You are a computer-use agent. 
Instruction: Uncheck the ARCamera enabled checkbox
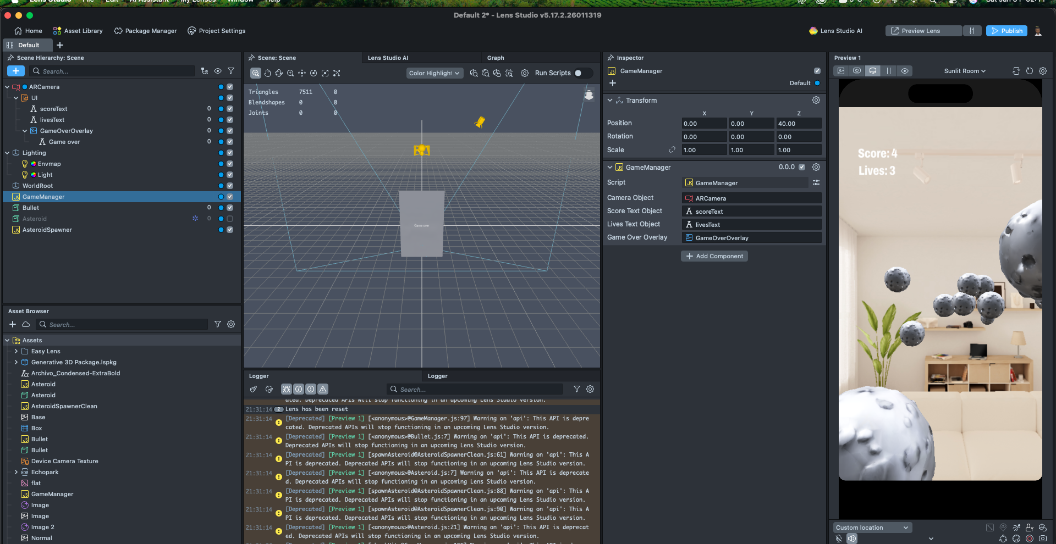point(230,87)
